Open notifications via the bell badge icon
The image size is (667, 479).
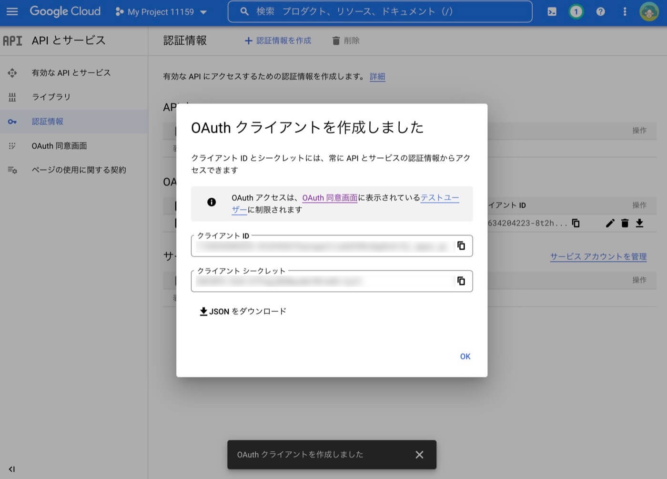pos(576,11)
